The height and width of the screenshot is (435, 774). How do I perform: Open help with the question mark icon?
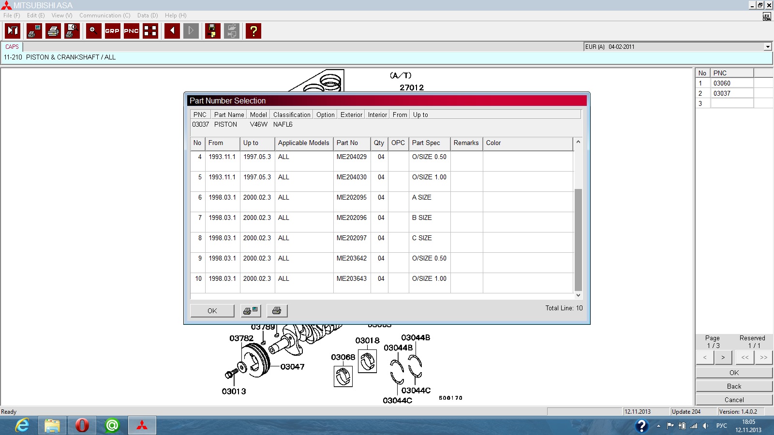(253, 31)
